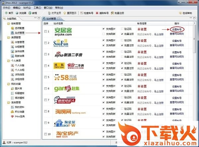The width and height of the screenshot is (199, 147).
Task: Open the 教程 tutorial toolbar button
Action: point(33,13)
